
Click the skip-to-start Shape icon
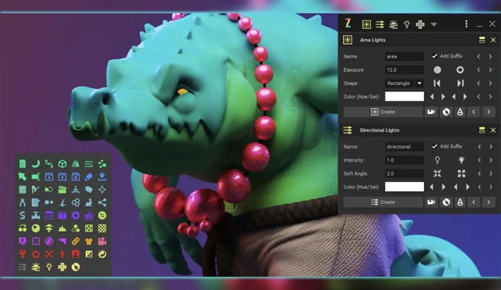(x=437, y=83)
